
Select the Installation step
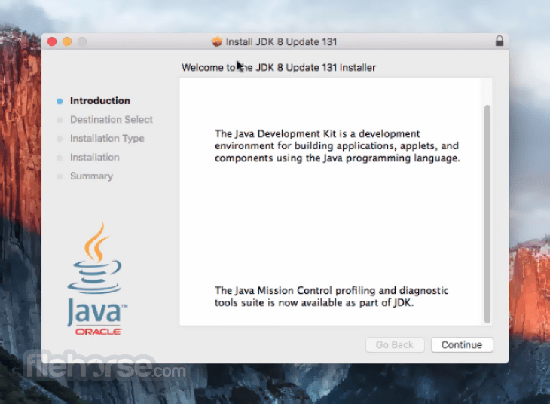(x=95, y=158)
